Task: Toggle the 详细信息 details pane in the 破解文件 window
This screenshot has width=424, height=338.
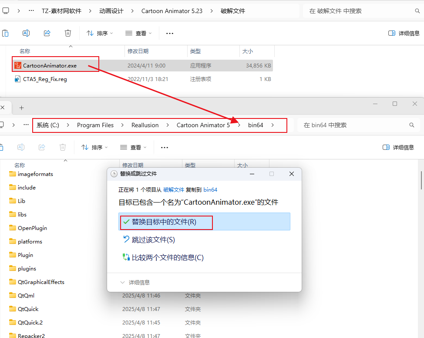Action: [x=404, y=33]
